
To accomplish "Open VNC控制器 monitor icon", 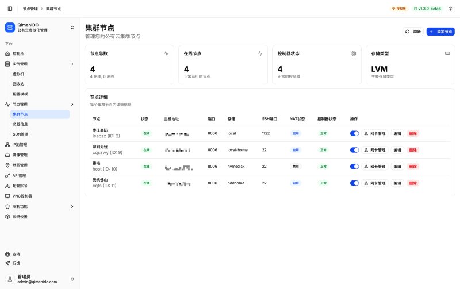I will [x=7, y=196].
